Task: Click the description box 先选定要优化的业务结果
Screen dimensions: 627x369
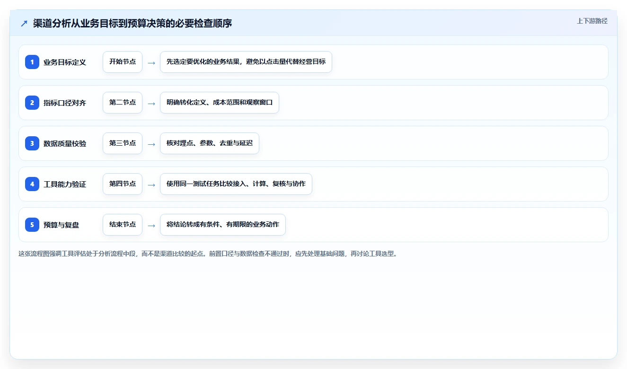Action: click(246, 62)
